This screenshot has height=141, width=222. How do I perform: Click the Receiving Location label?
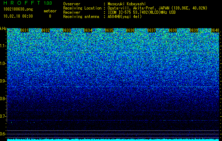[82, 8]
